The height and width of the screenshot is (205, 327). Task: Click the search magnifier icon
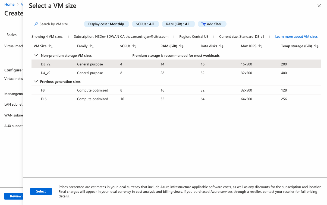(x=36, y=24)
